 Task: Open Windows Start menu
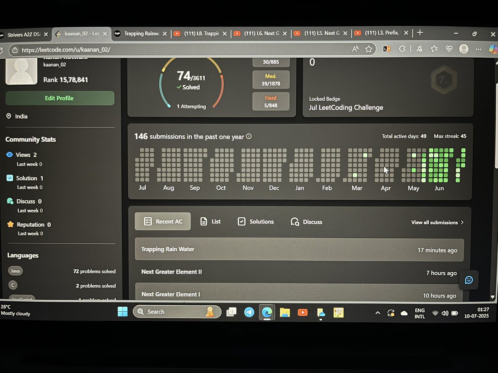coord(122,312)
